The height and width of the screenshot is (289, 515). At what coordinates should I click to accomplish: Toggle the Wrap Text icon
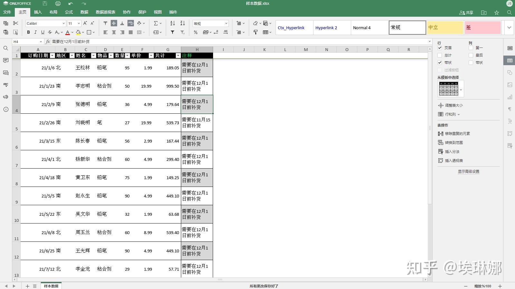pyautogui.click(x=130, y=23)
